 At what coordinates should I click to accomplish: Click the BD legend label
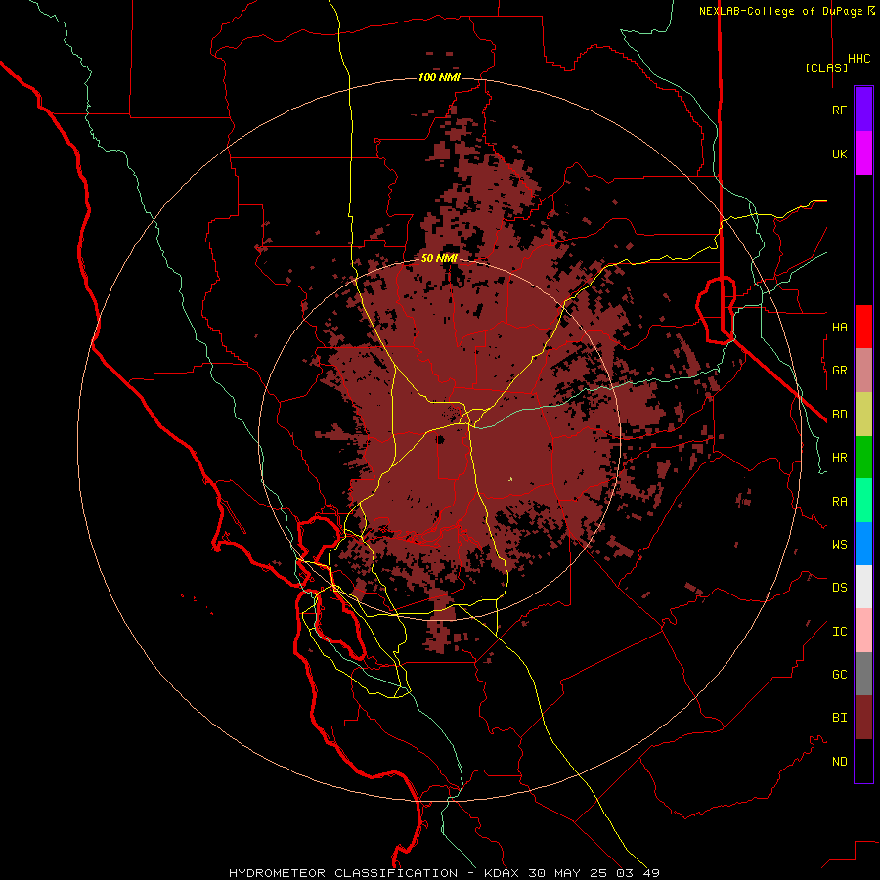coord(840,415)
